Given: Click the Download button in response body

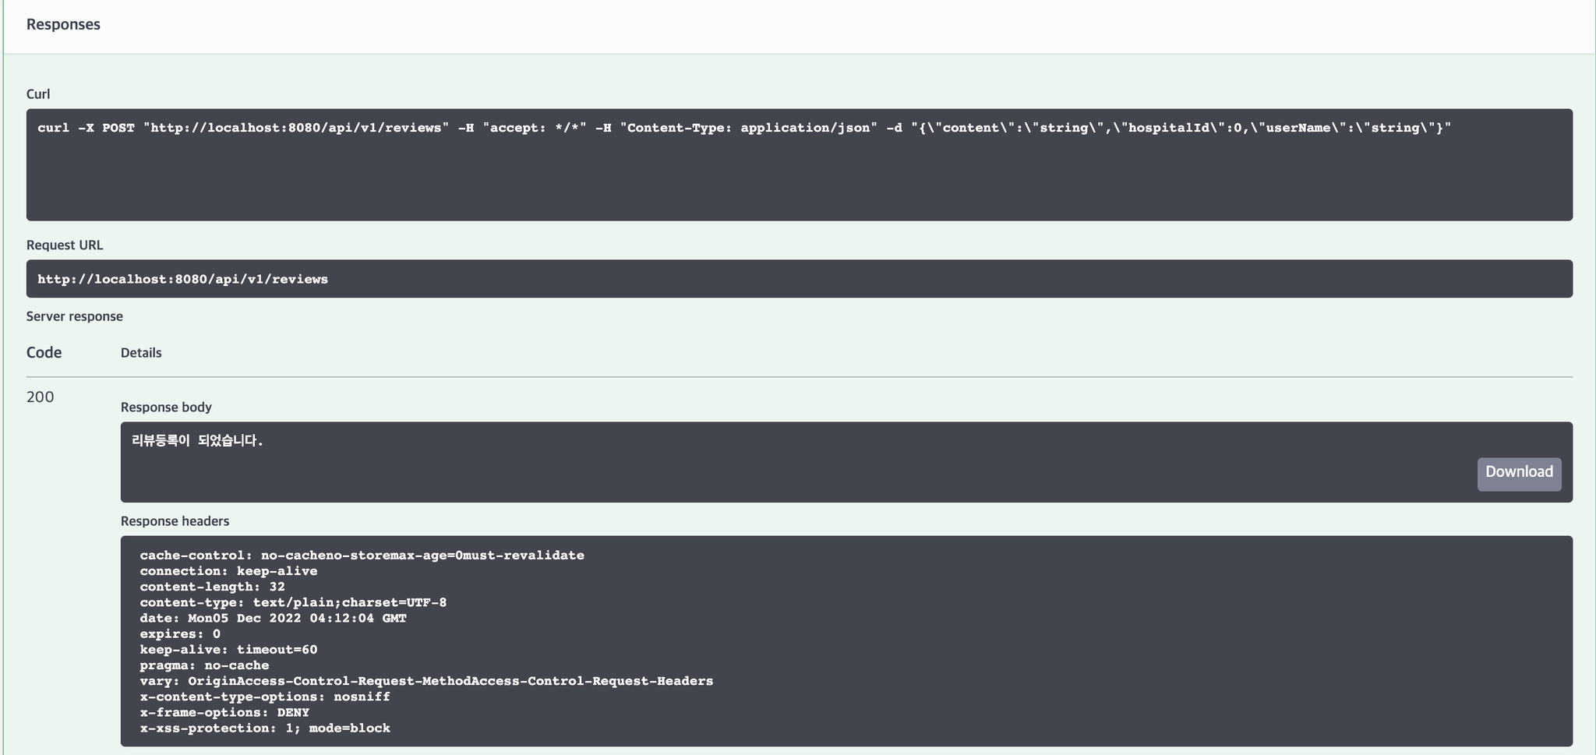Looking at the screenshot, I should [1518, 473].
